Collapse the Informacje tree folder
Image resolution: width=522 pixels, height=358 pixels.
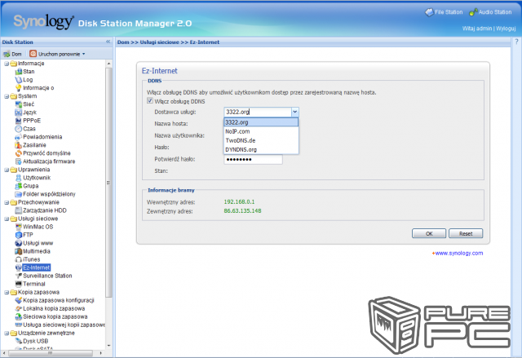[x=7, y=64]
